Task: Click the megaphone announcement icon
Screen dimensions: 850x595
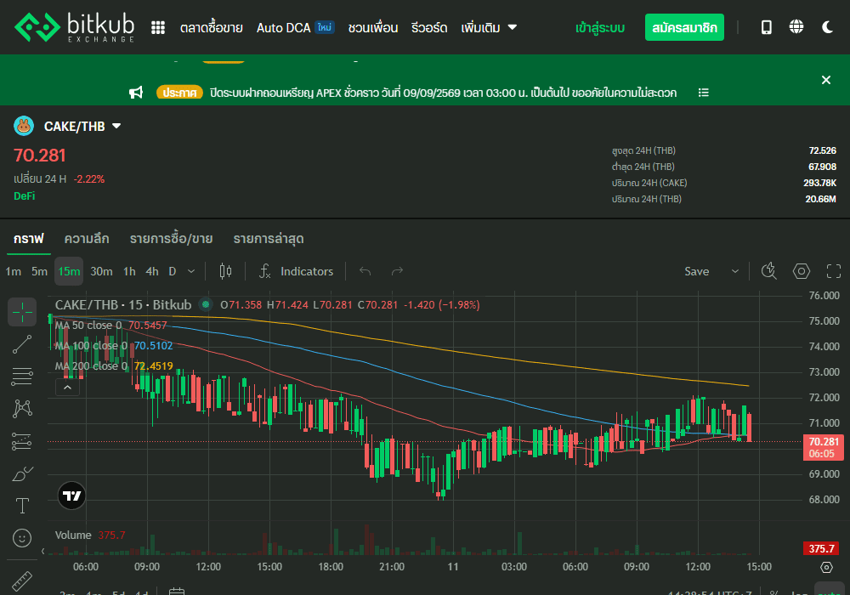Action: click(x=136, y=93)
